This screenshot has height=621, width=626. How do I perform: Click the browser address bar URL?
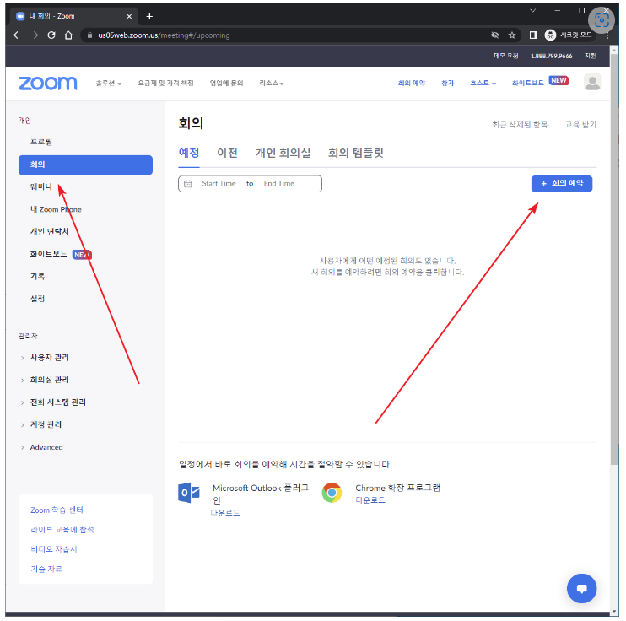tap(164, 35)
